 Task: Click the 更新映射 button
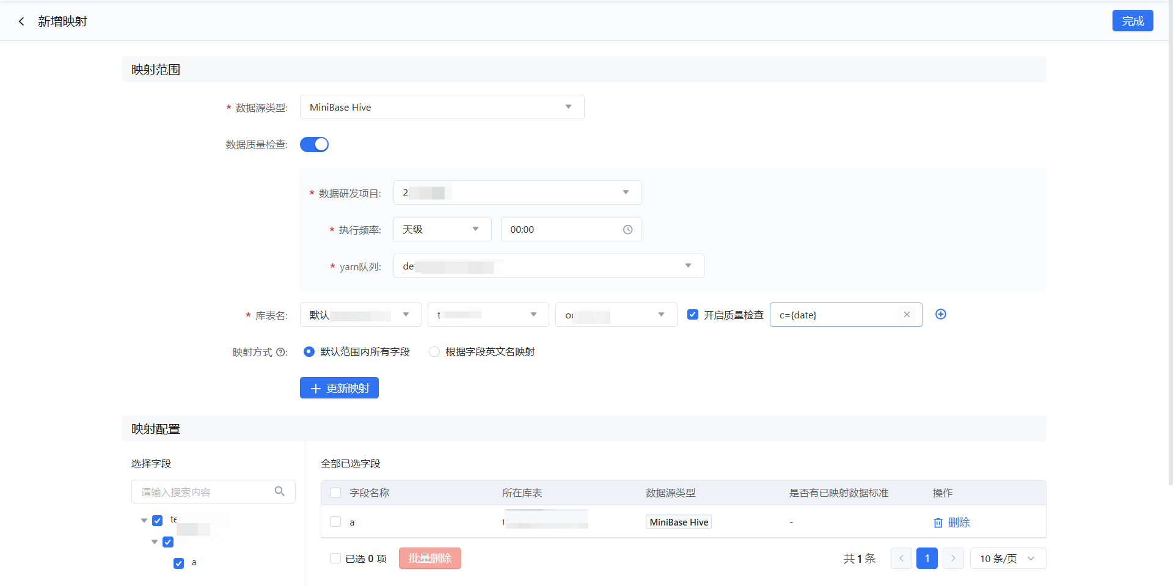[x=339, y=388]
